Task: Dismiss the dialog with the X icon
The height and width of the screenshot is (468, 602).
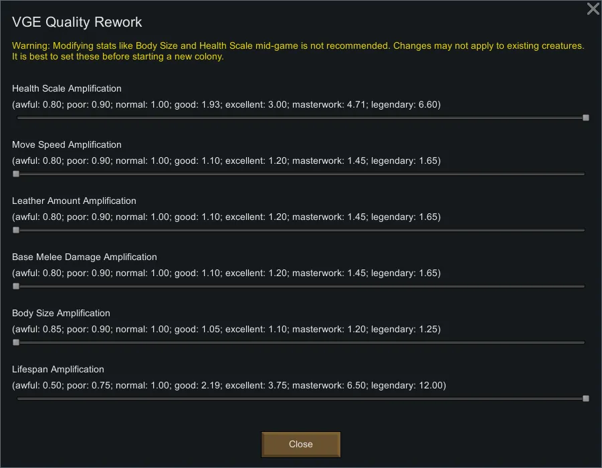Action: pos(593,9)
